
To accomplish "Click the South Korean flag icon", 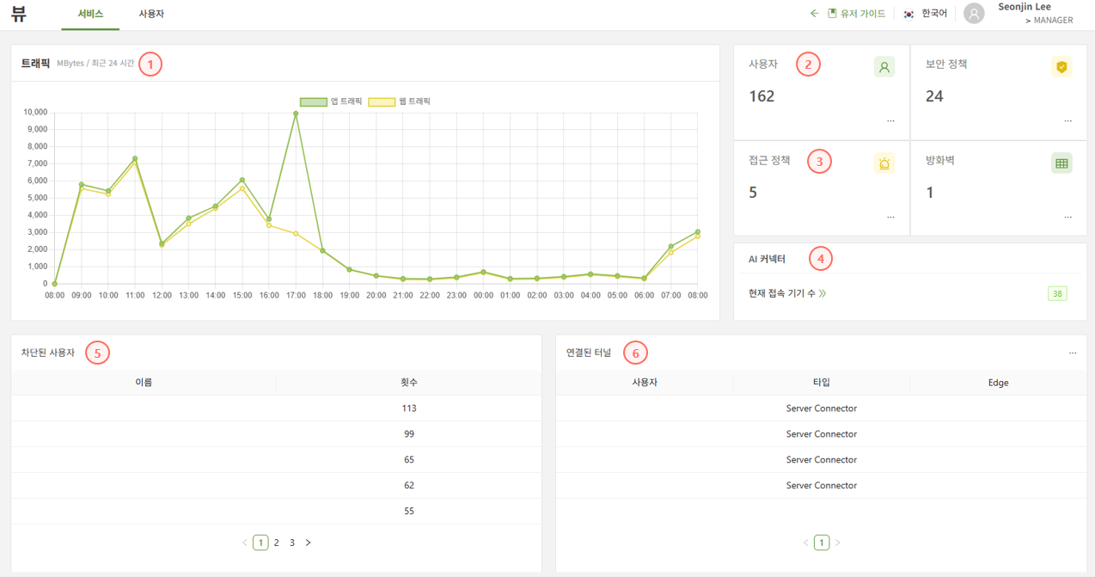I will [x=908, y=14].
